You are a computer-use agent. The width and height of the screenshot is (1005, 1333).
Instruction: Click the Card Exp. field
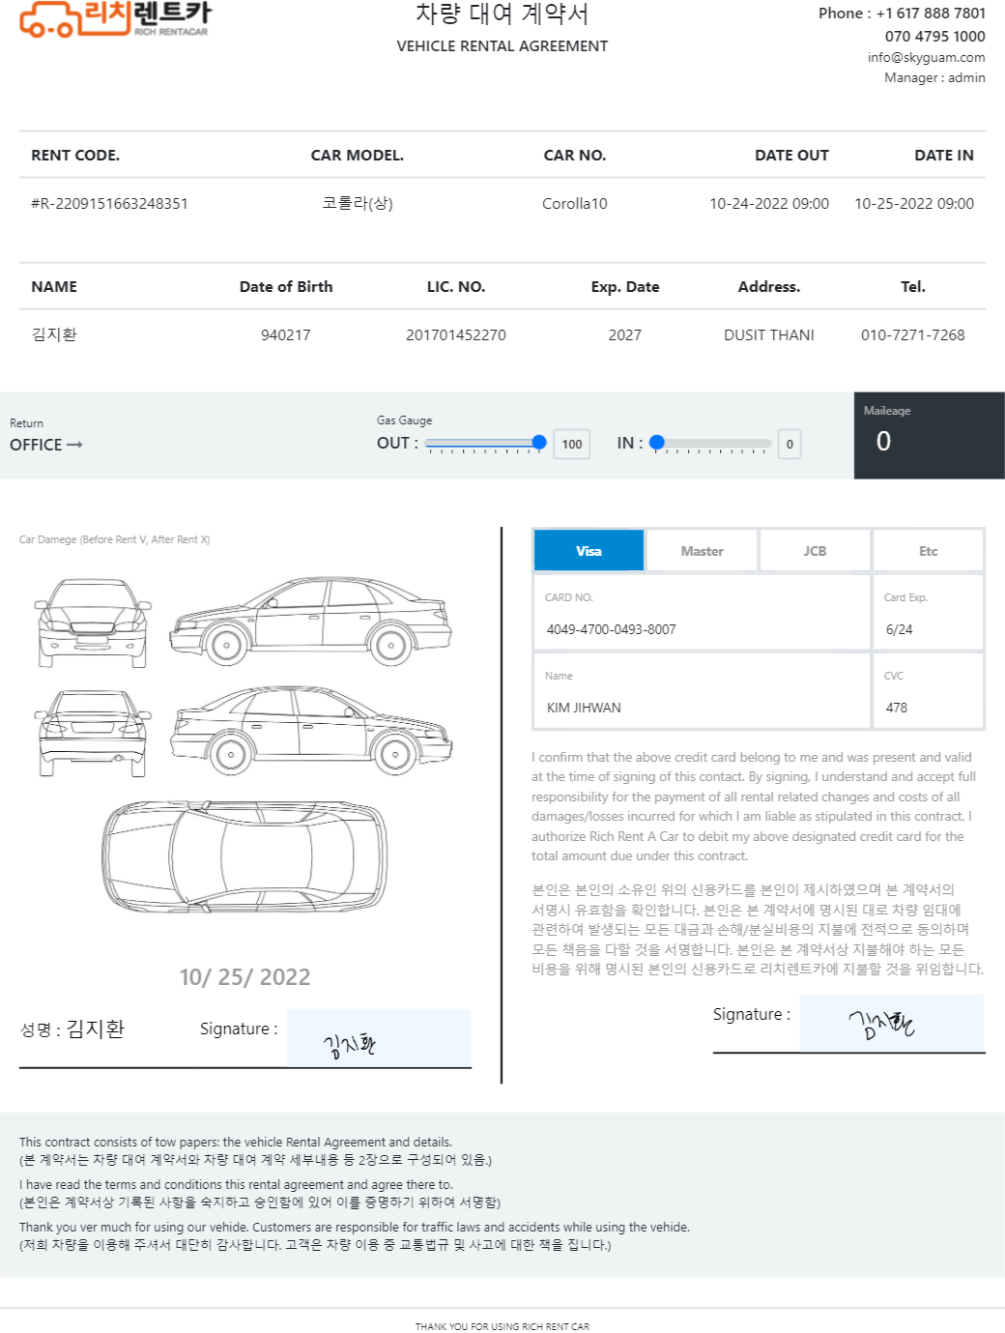tap(928, 613)
